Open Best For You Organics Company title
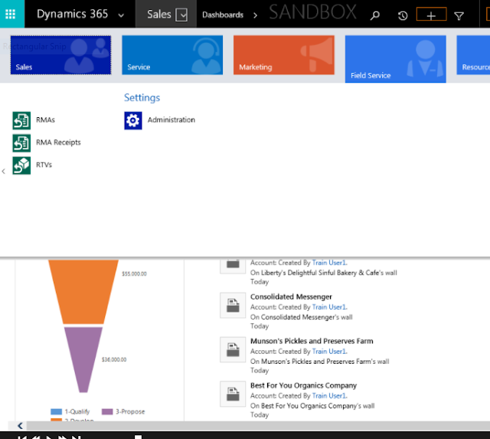This screenshot has height=439, width=490. [x=303, y=385]
